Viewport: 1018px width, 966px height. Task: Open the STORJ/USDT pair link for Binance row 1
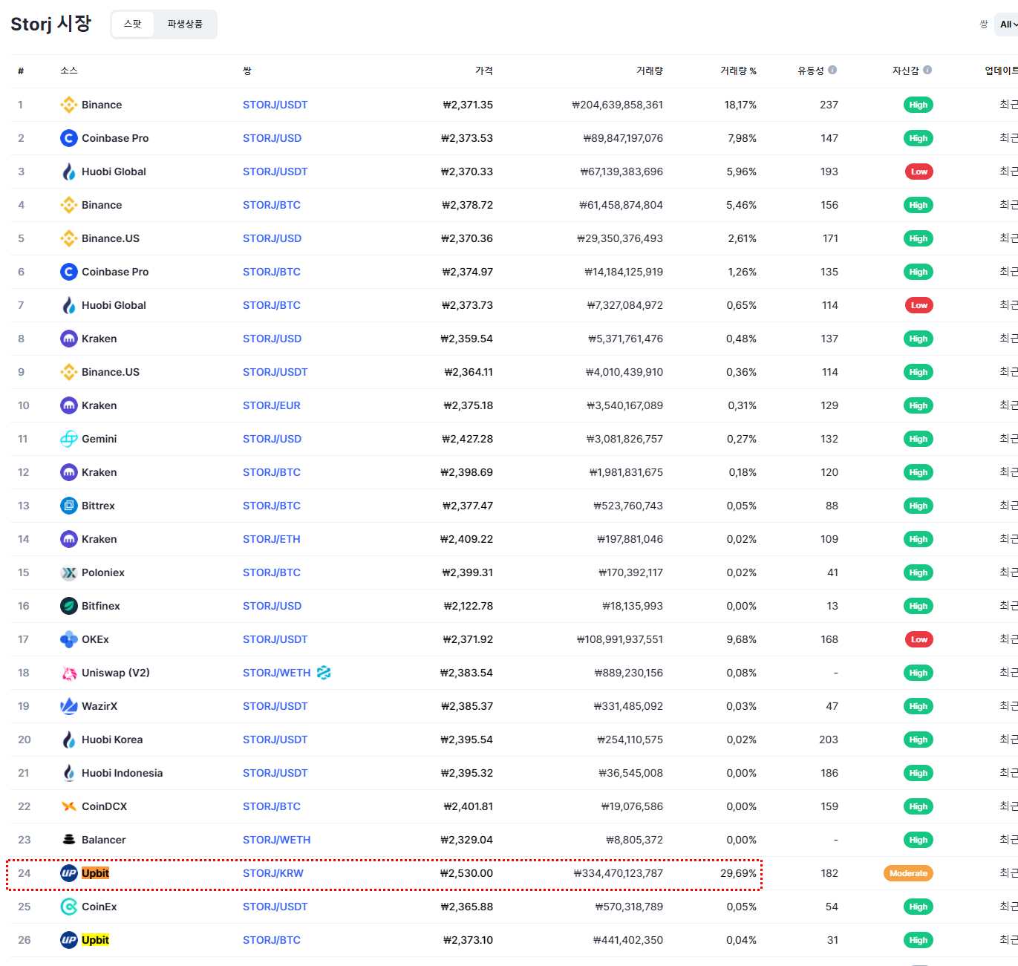(x=275, y=105)
